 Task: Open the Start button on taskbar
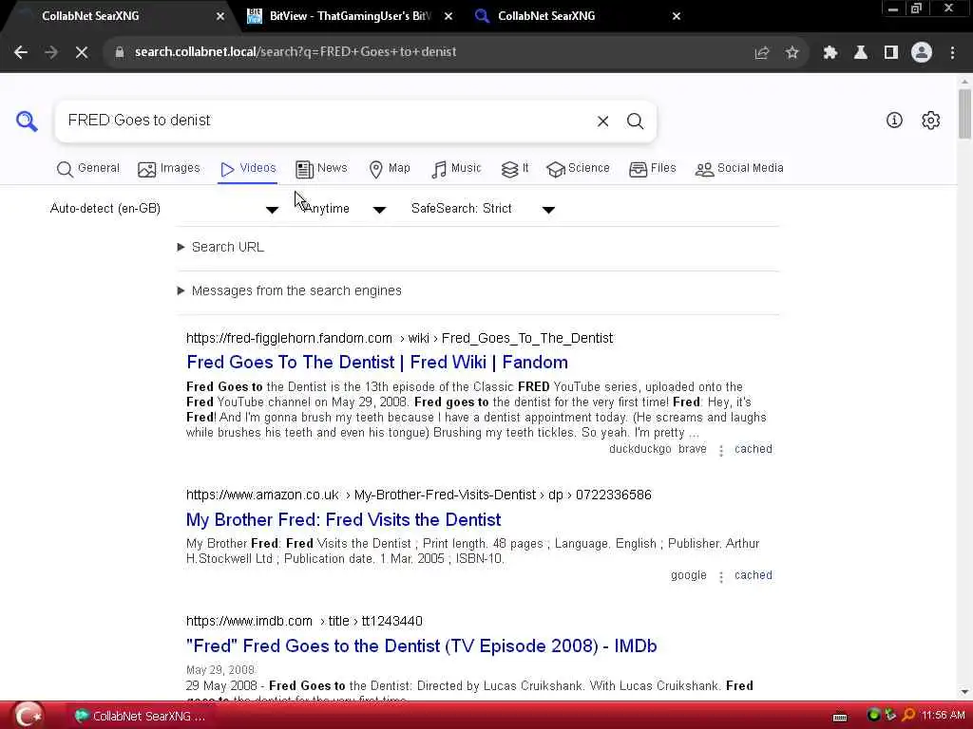(x=29, y=716)
